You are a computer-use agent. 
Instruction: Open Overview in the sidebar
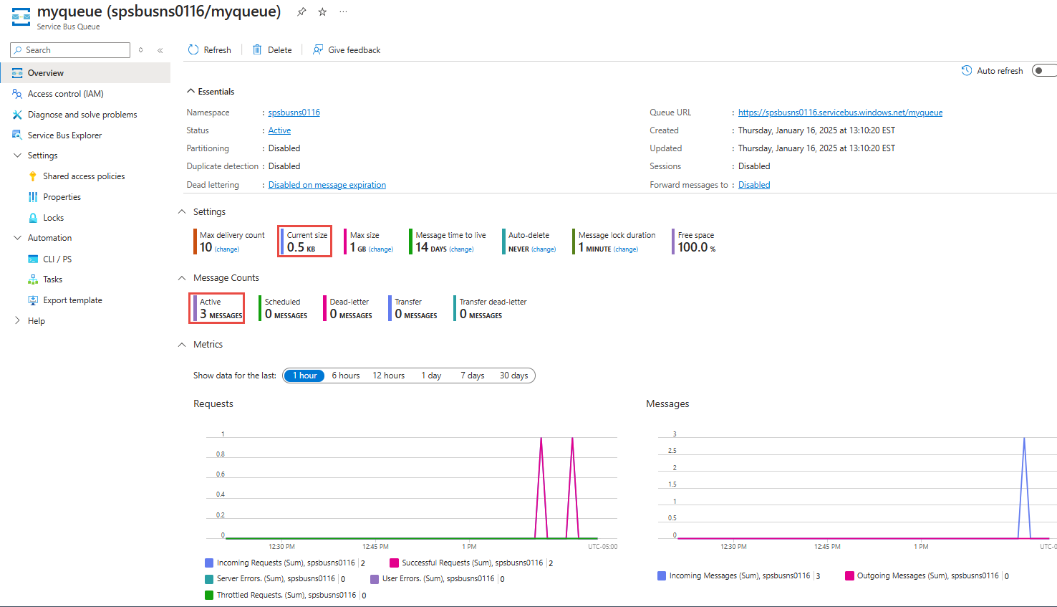pyautogui.click(x=85, y=73)
